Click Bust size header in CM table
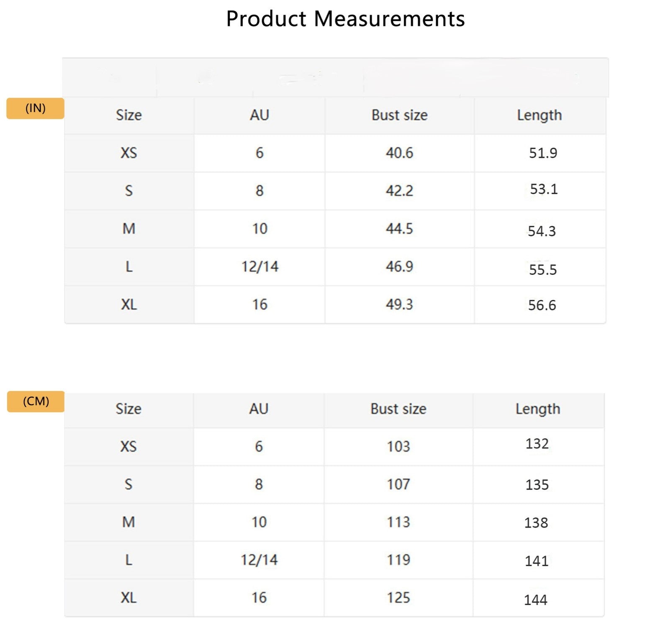Screen dimensions: 658x638 (x=398, y=409)
